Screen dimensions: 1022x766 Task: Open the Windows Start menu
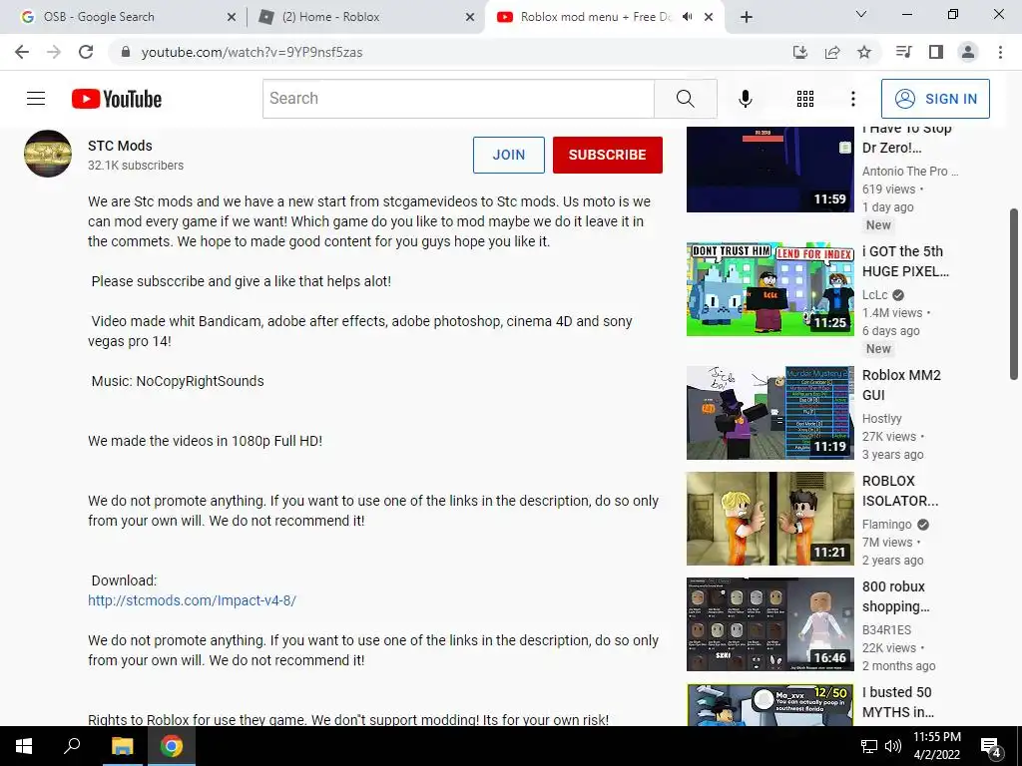coord(24,746)
